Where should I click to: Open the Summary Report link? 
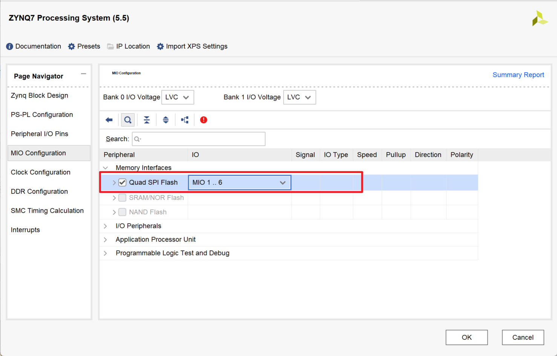[518, 75]
